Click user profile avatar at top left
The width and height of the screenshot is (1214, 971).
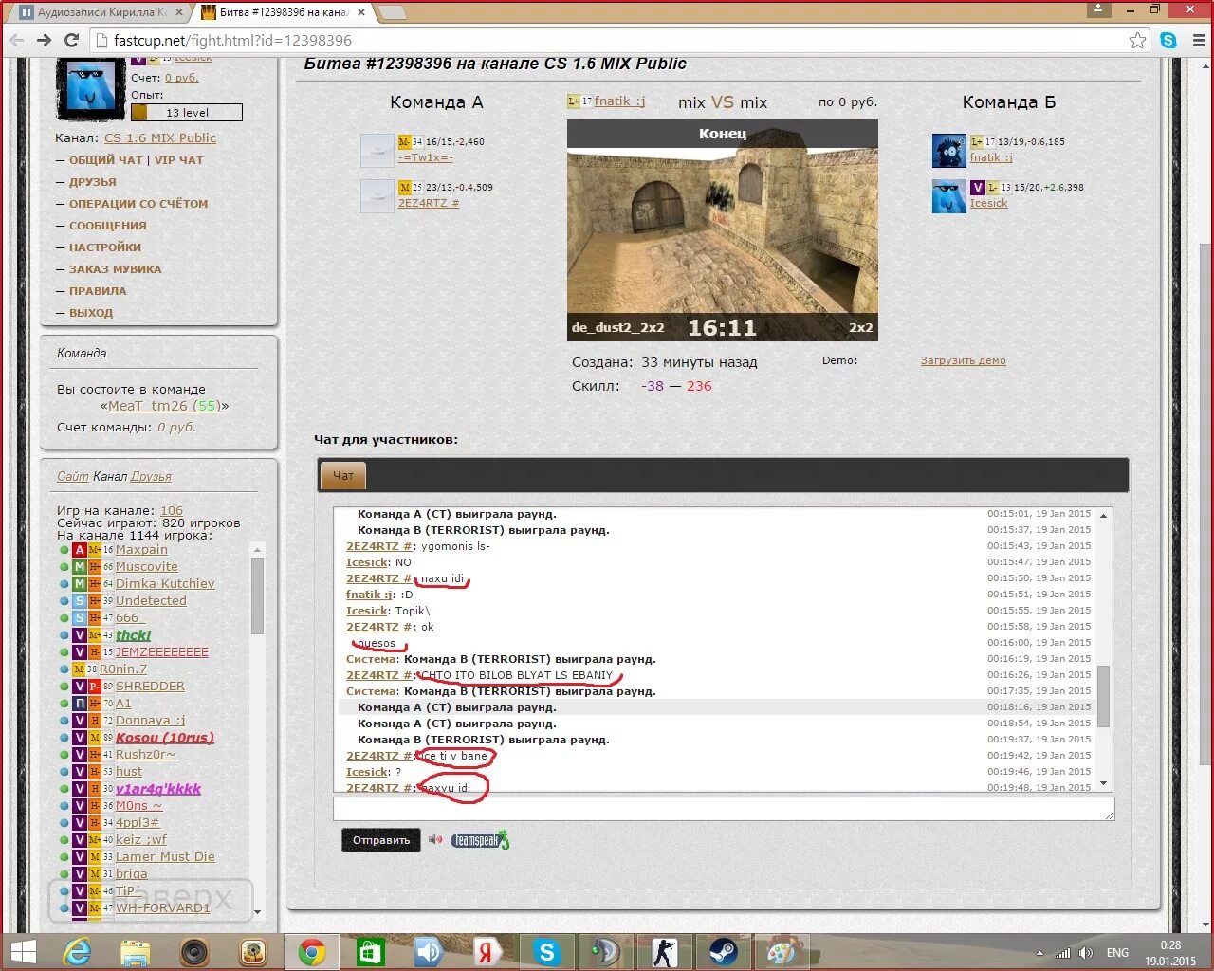(90, 88)
